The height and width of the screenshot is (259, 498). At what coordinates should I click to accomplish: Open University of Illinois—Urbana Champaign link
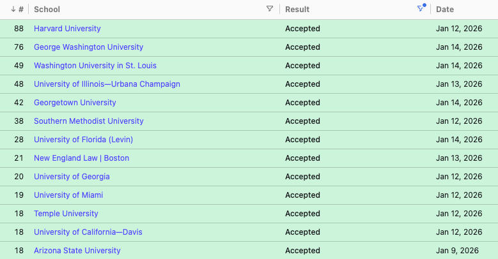pos(107,84)
